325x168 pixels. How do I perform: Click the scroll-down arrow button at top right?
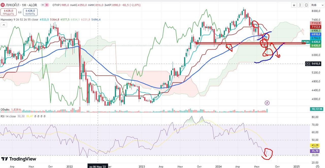coord(294,5)
